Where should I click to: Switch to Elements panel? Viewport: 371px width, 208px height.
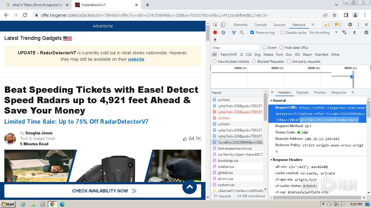pyautogui.click(x=241, y=25)
